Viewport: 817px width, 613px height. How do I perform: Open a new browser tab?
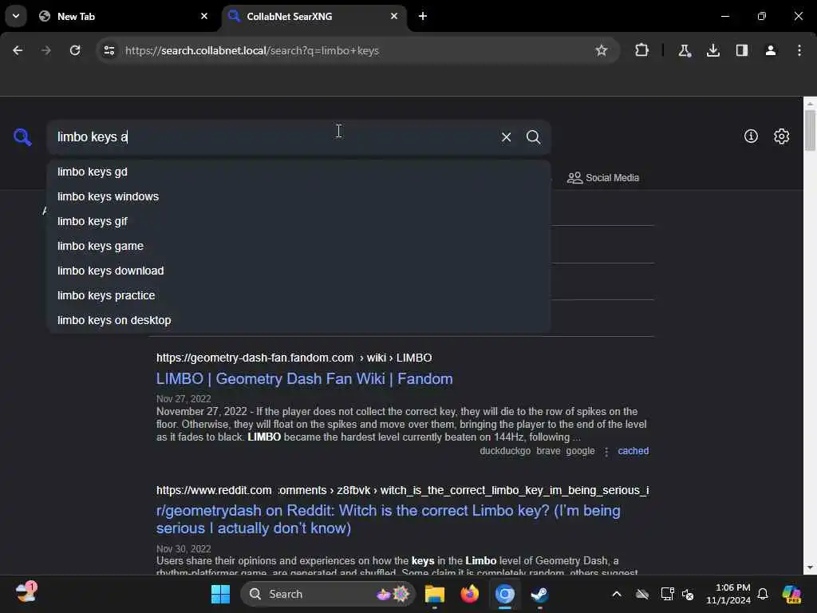coord(423,16)
